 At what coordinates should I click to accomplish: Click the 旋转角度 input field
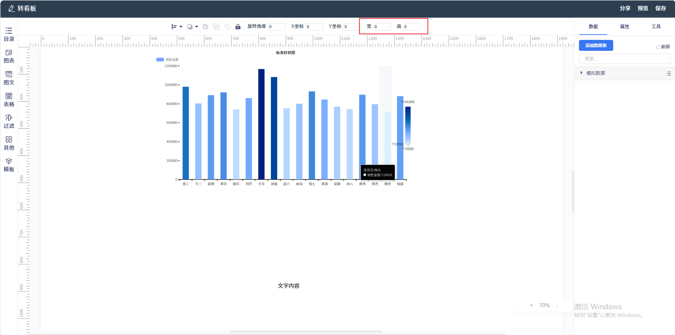pyautogui.click(x=276, y=27)
